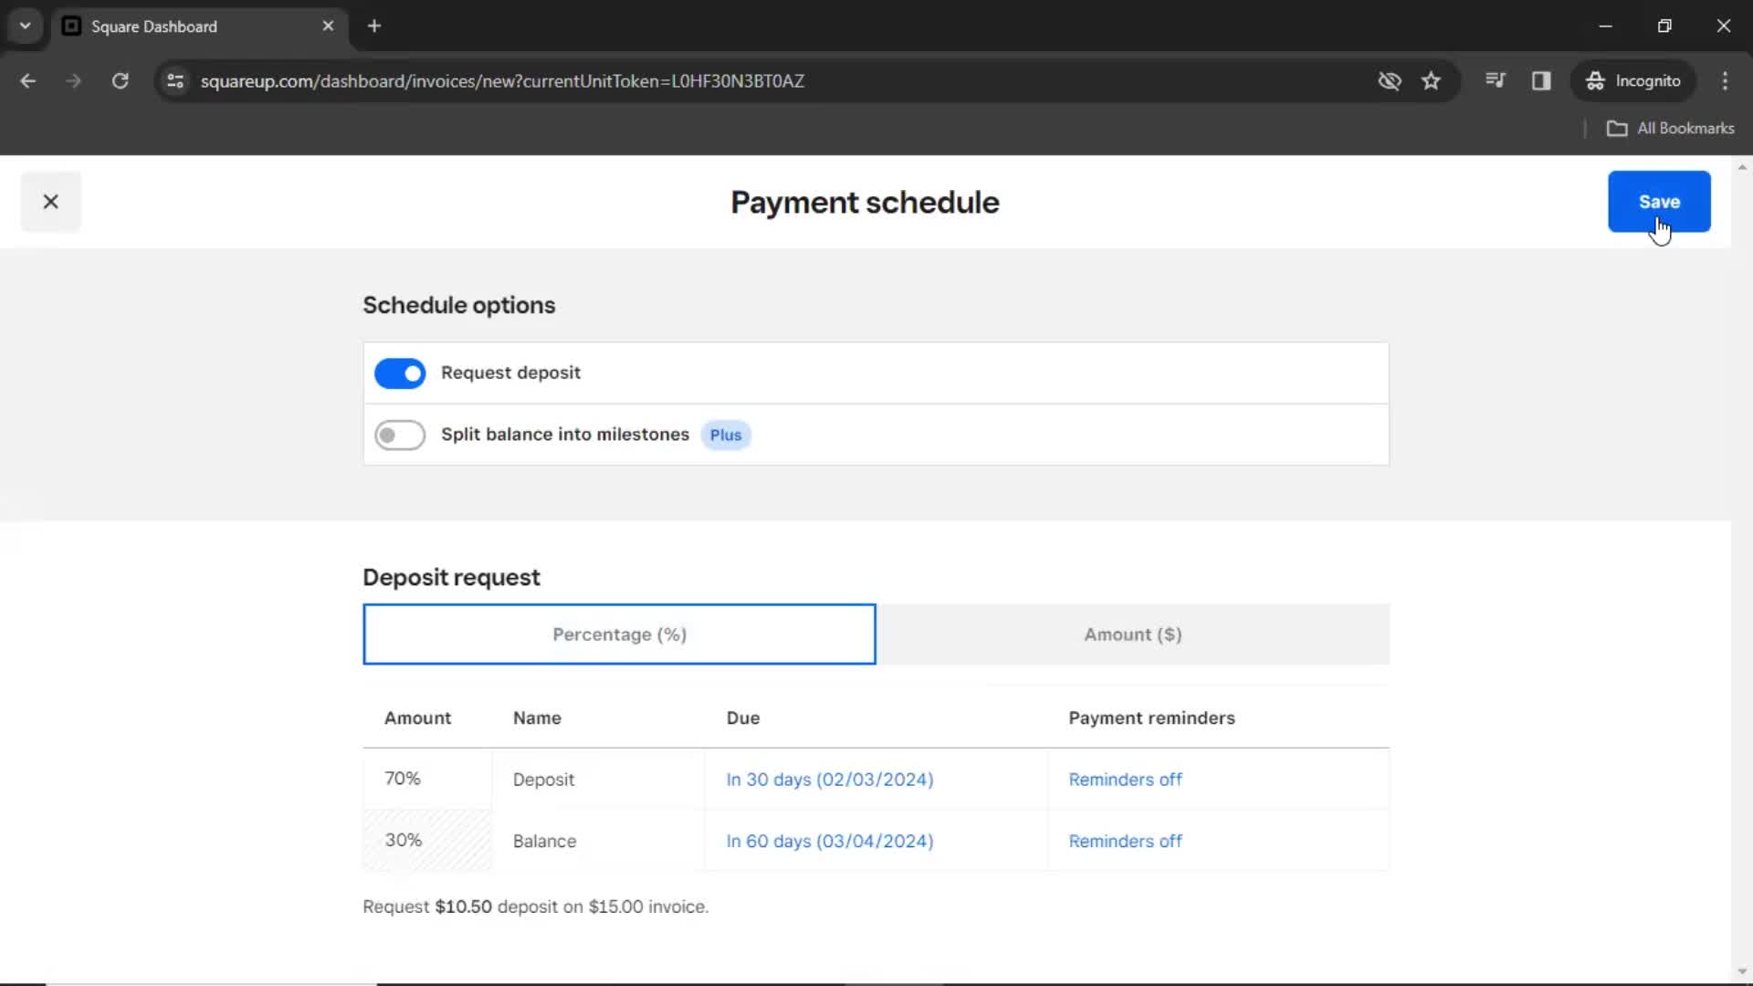Screen dimensions: 1753x986
Task: Open balance due date In 60 days link
Action: 830,841
